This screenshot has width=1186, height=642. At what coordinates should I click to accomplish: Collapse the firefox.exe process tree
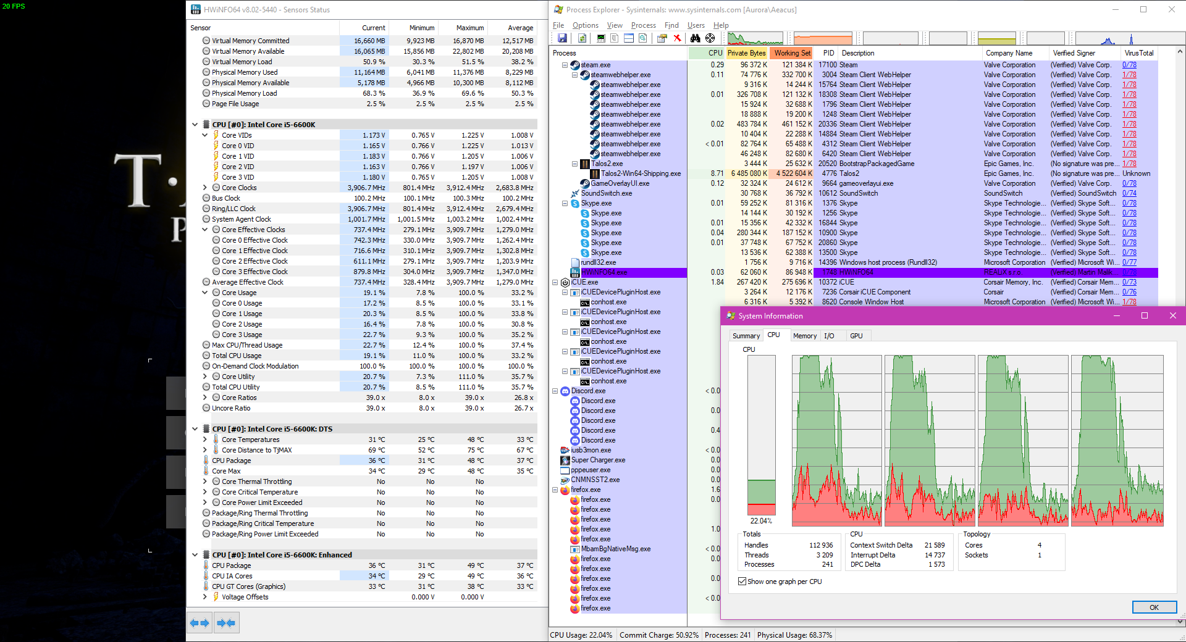(x=555, y=490)
